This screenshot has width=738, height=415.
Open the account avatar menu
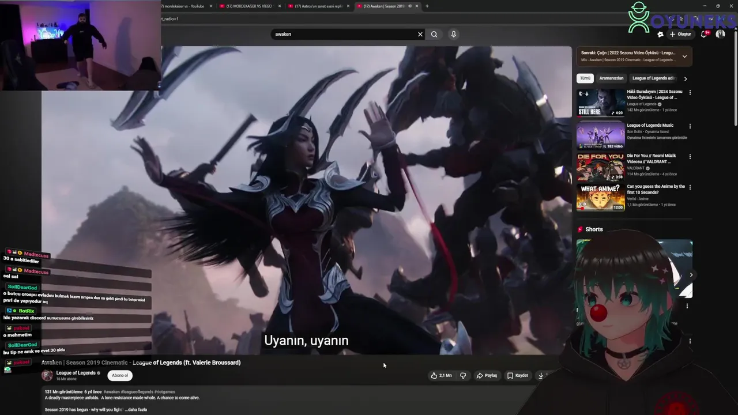coord(720,34)
